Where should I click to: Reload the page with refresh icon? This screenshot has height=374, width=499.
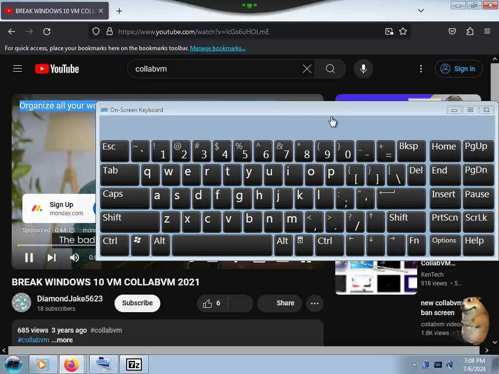[47, 32]
